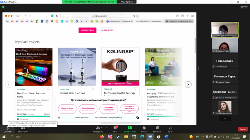Click 'Більше варіантів' link
The width and height of the screenshot is (250, 140).
click(x=82, y=117)
